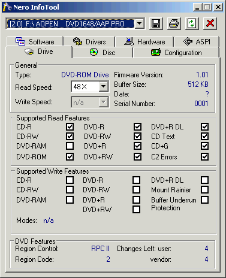
Task: Switch to the Disc tab
Action: pyautogui.click(x=103, y=53)
